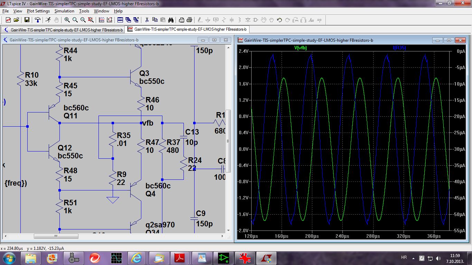Click the Close All Windows toolbar icon
Viewport: 472px width, 265px height.
(136, 20)
